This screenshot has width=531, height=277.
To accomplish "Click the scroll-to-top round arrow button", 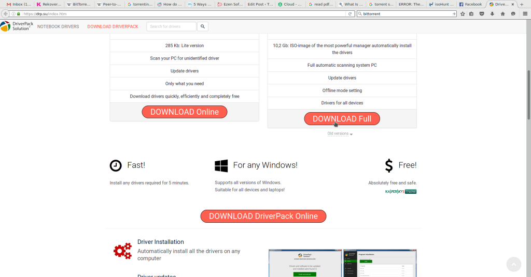I will tap(513, 264).
